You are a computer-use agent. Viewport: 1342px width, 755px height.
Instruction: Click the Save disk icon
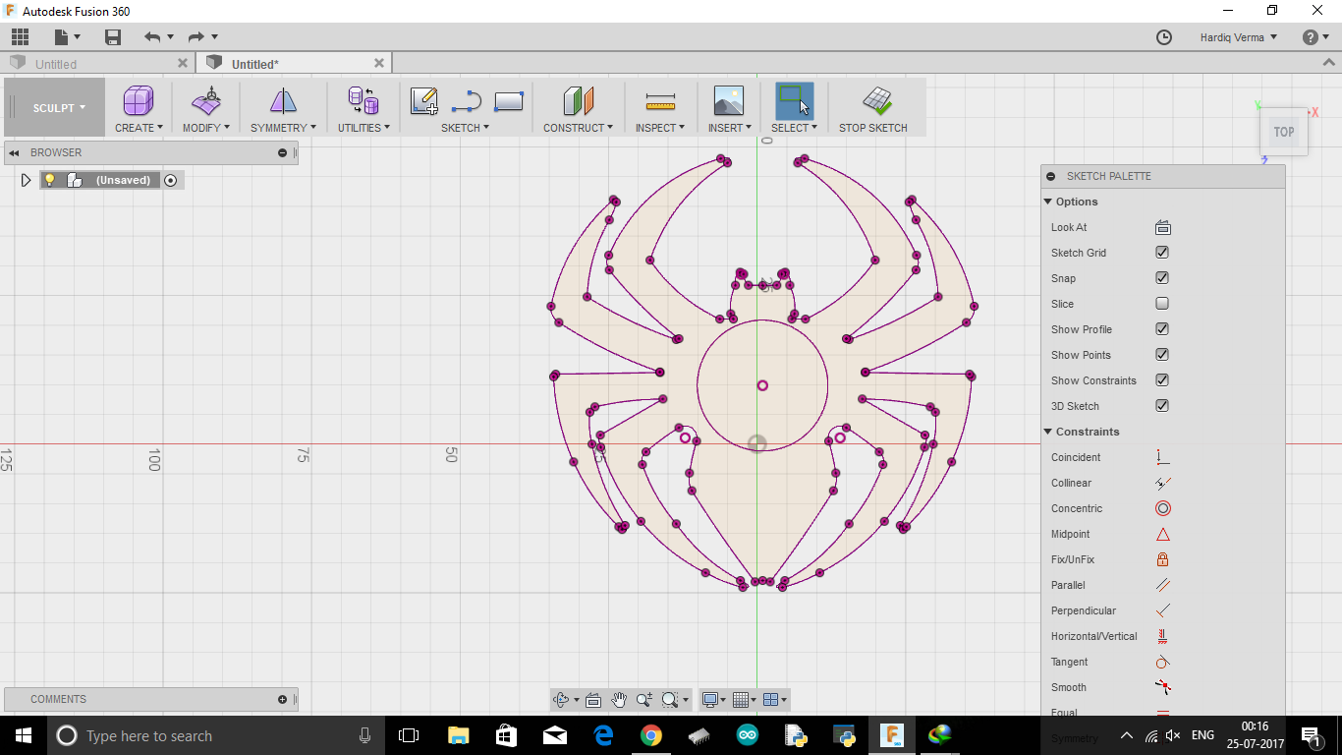tap(113, 37)
